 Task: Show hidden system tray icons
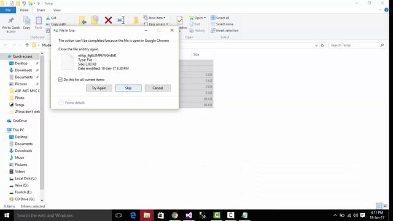pos(335,215)
